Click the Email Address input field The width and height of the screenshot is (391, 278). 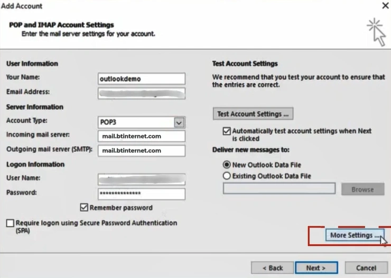(x=142, y=93)
